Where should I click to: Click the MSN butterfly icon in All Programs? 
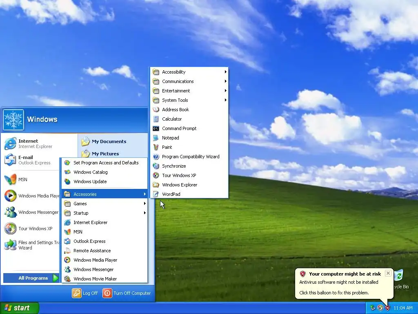tap(67, 232)
